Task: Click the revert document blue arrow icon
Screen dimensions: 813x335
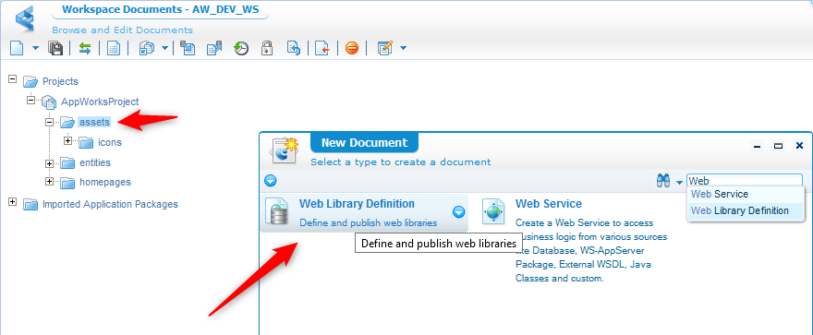Action: pyautogui.click(x=294, y=48)
